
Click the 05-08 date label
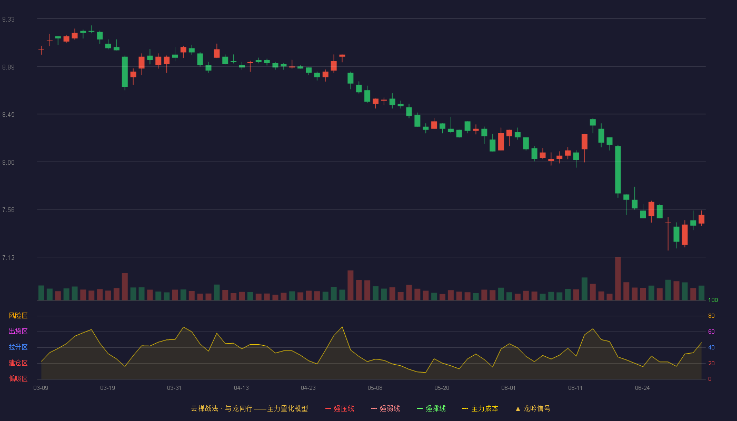[375, 388]
